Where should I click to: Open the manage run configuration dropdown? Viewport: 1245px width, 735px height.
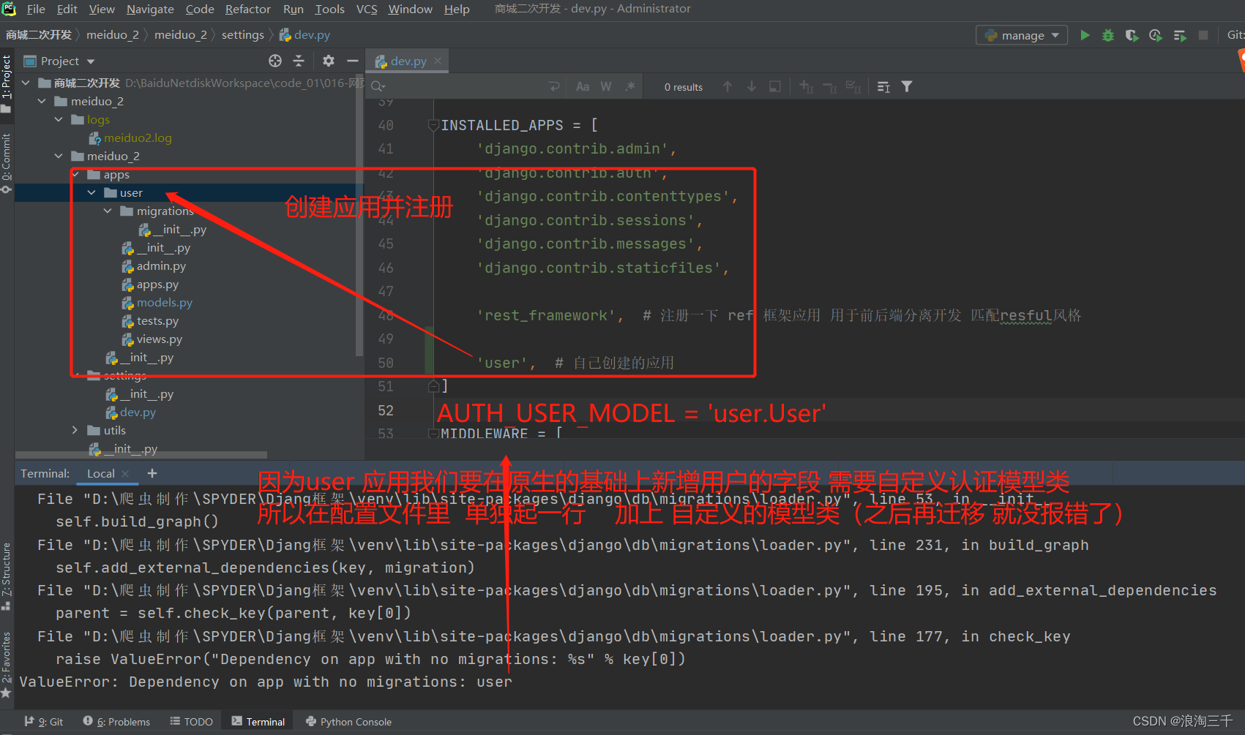click(1021, 35)
